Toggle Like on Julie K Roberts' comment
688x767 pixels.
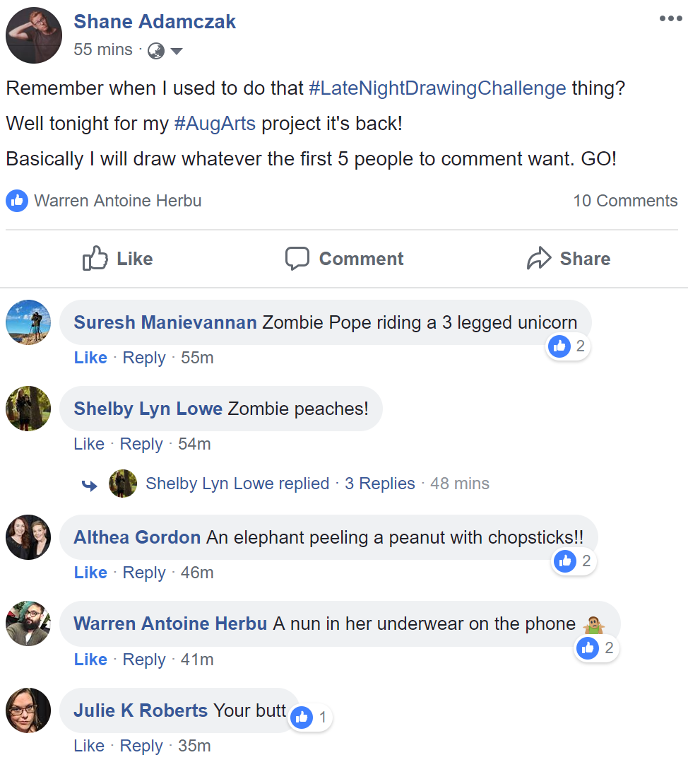tap(89, 746)
